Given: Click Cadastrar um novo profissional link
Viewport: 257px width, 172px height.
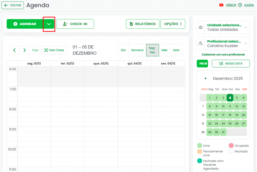Looking at the screenshot, I should tap(223, 54).
